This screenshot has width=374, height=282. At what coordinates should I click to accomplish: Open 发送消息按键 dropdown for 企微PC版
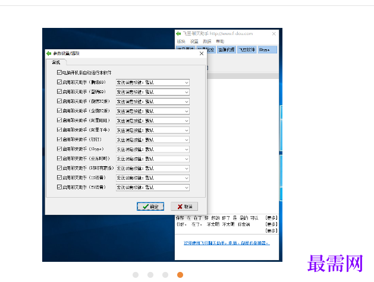pyautogui.click(x=153, y=111)
